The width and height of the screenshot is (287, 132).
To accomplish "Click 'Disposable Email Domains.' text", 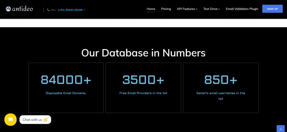I will pos(66,93).
